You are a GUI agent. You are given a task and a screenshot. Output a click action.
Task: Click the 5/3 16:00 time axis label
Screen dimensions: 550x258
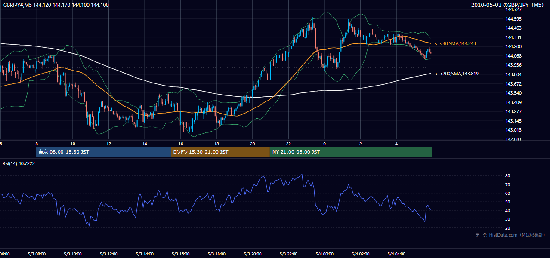(181, 254)
